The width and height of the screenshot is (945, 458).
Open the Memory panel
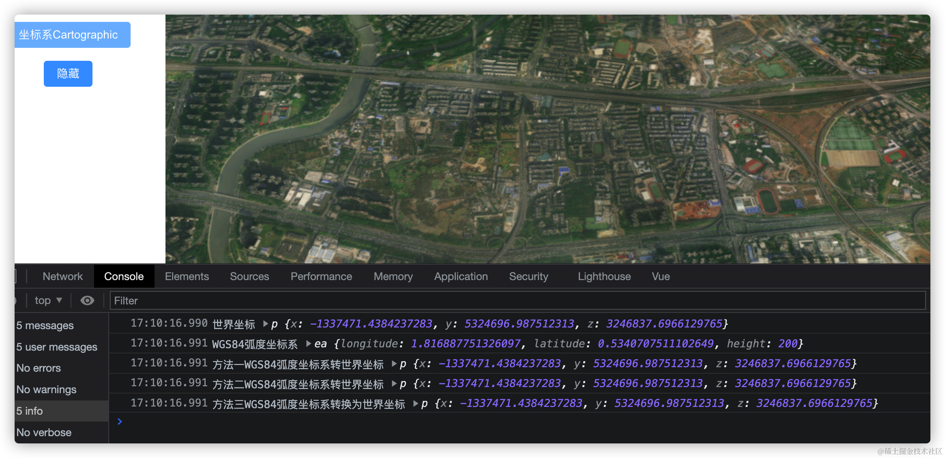click(x=393, y=276)
